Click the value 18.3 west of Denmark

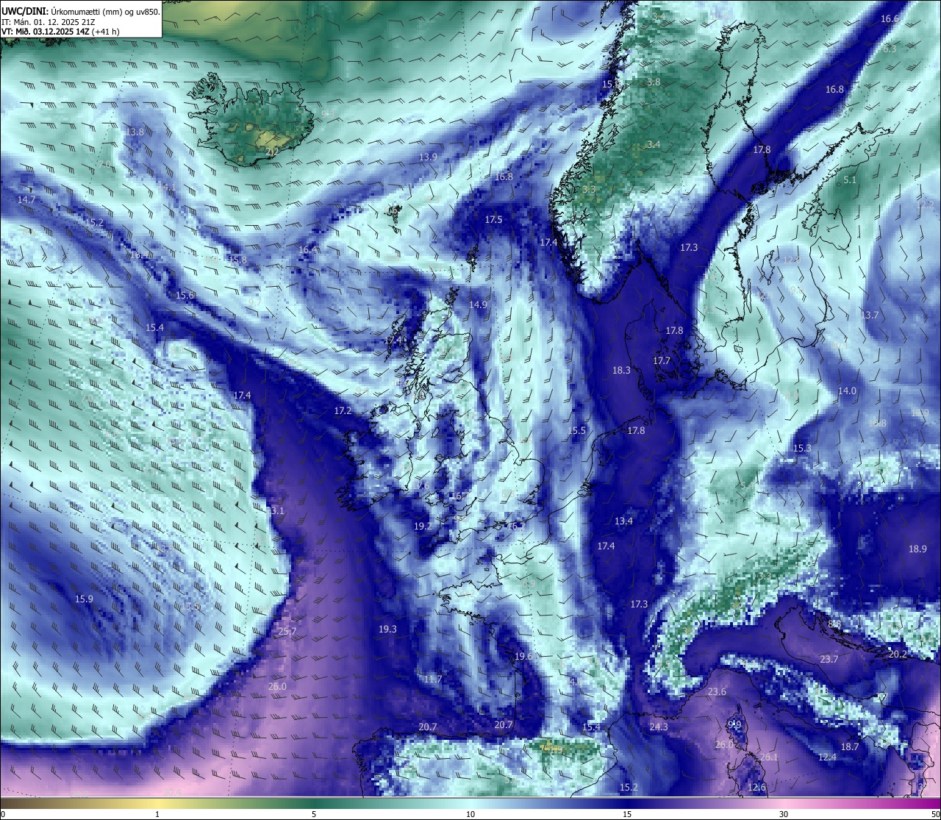click(621, 370)
